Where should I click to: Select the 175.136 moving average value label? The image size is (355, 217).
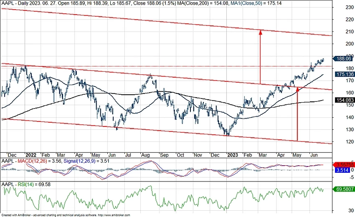[343, 74]
